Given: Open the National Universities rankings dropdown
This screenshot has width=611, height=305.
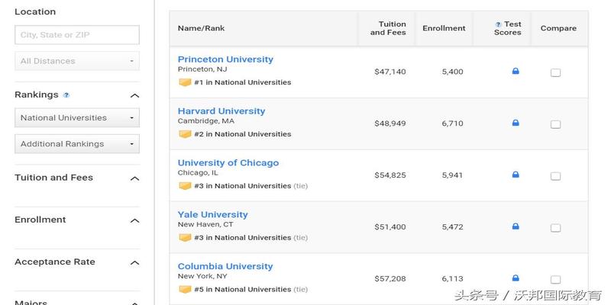Looking at the screenshot, I should coord(77,118).
